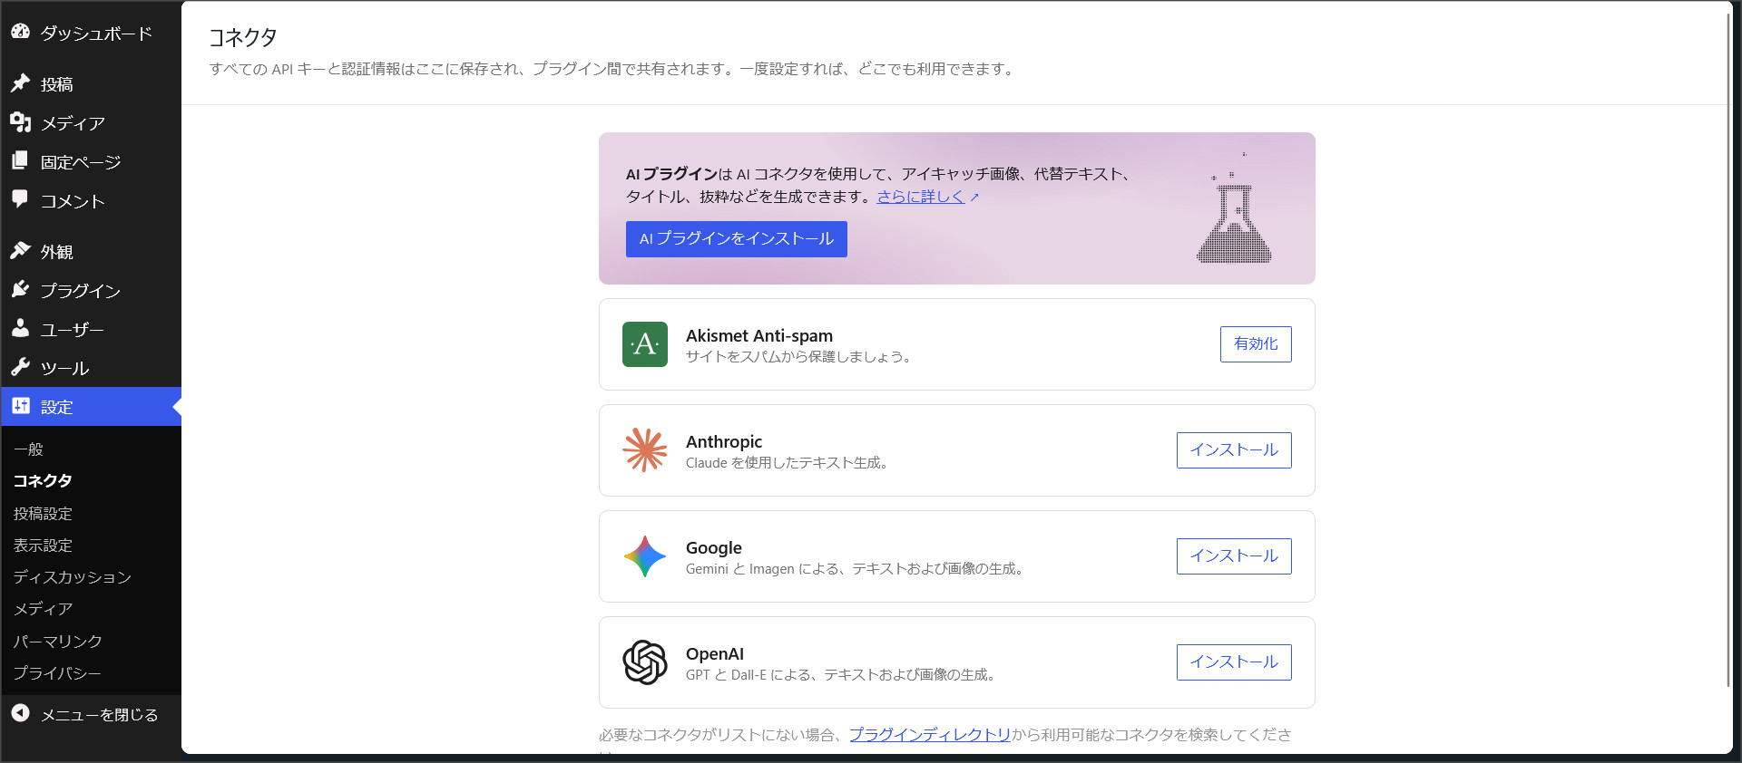Image resolution: width=1742 pixels, height=763 pixels.
Task: Click the Google connector title
Action: (714, 548)
